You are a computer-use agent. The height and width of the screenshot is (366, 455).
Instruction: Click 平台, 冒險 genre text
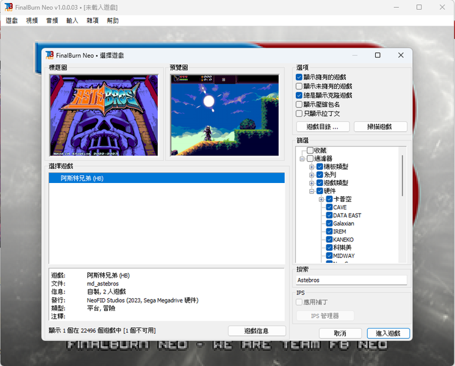101,308
